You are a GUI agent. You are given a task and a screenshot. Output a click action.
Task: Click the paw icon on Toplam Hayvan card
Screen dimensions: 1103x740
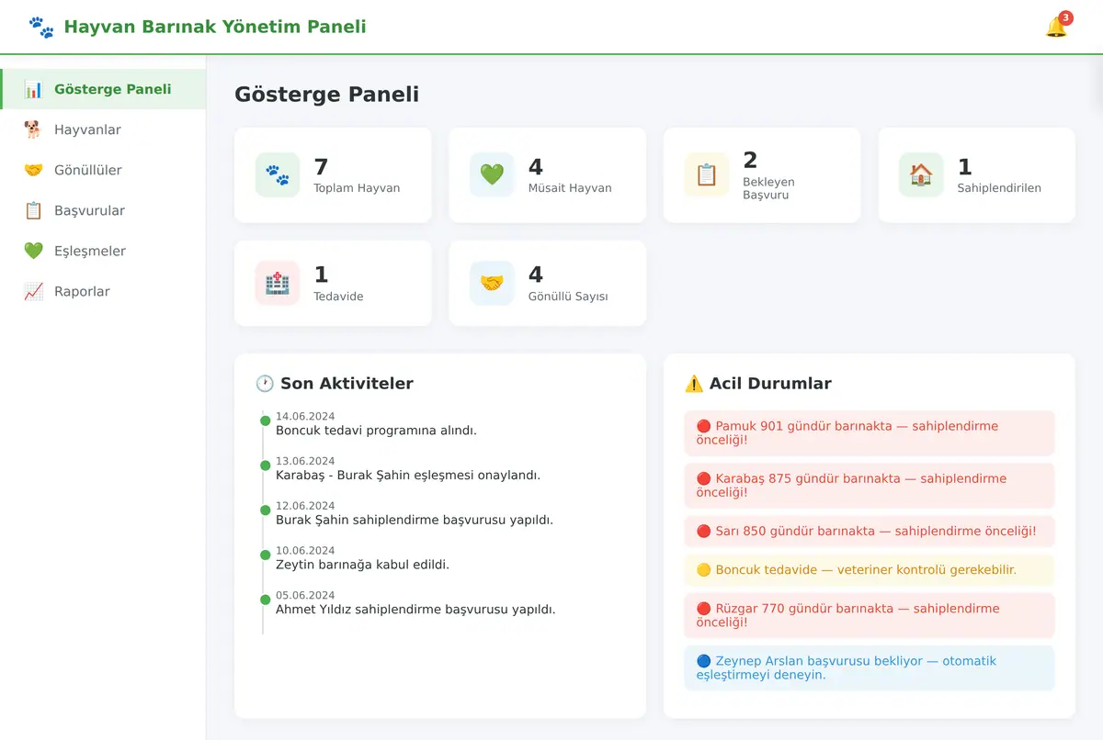click(278, 174)
